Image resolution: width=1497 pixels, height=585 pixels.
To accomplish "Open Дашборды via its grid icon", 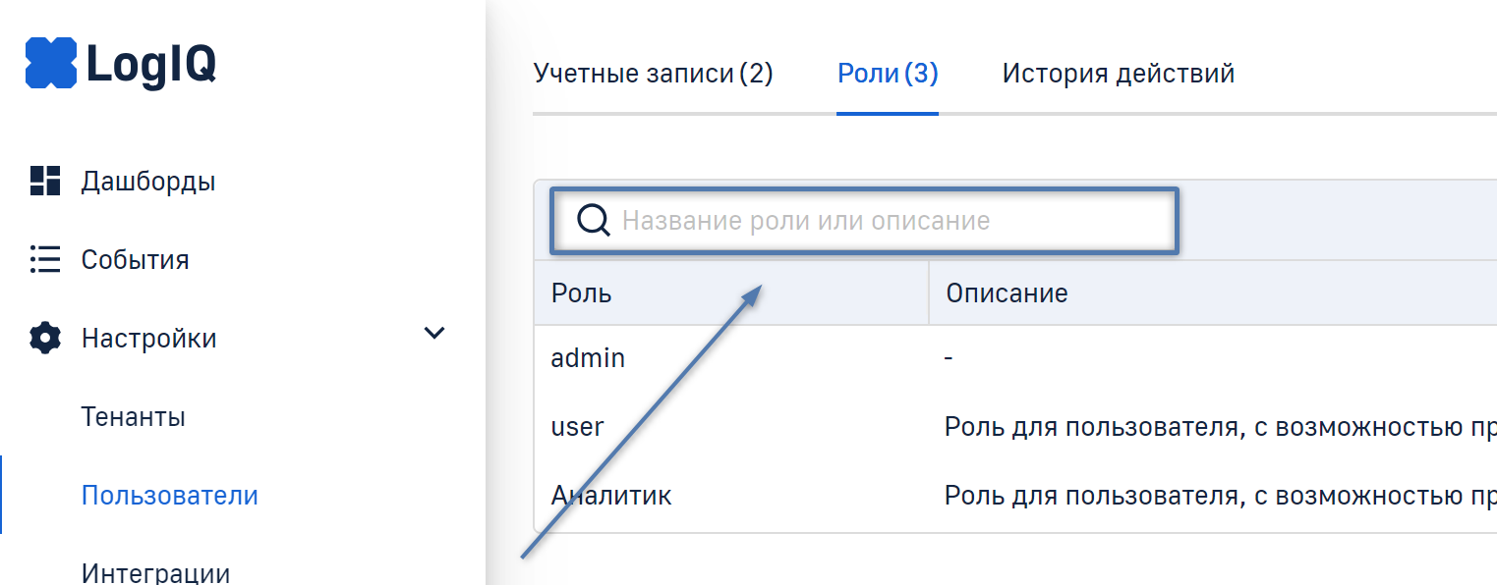I will [45, 181].
